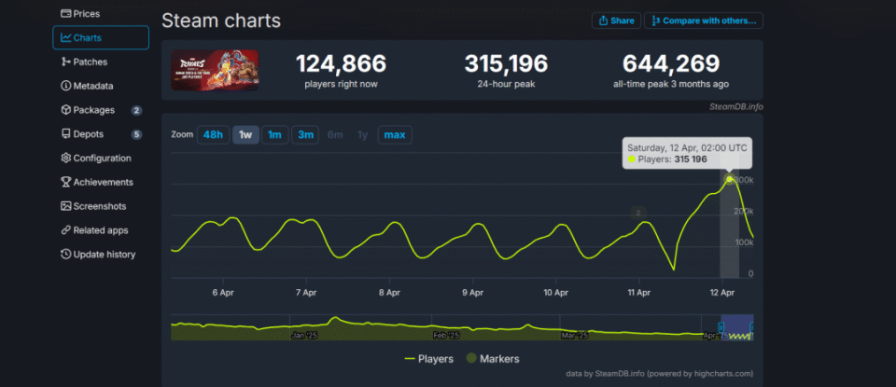Click the Depots drive icon
This screenshot has height=387, width=896.
coord(65,134)
